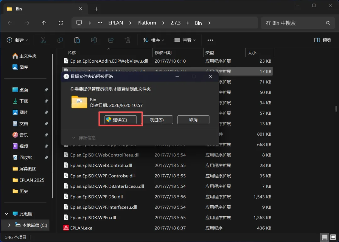Click the file list vertical scrollbar
The height and width of the screenshot is (242, 339).
click(336, 108)
